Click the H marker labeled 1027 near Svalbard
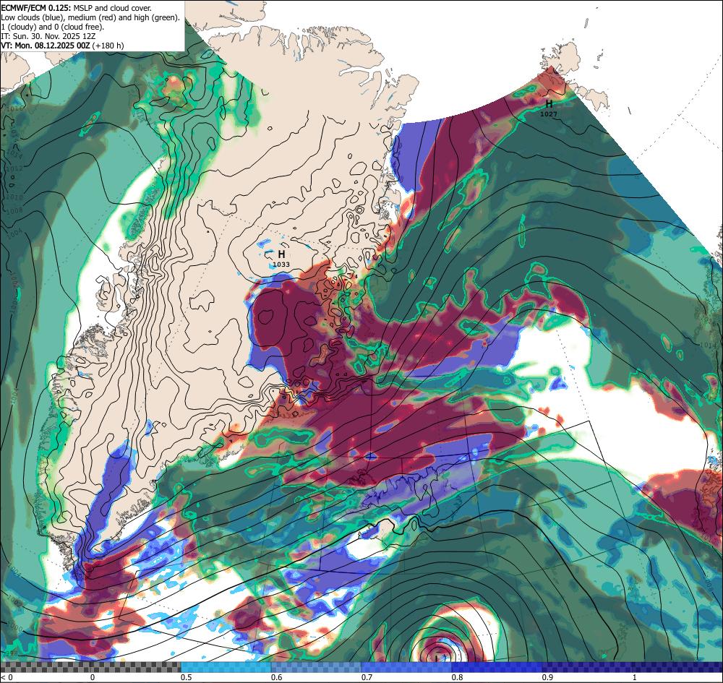723x683 pixels. click(x=549, y=104)
